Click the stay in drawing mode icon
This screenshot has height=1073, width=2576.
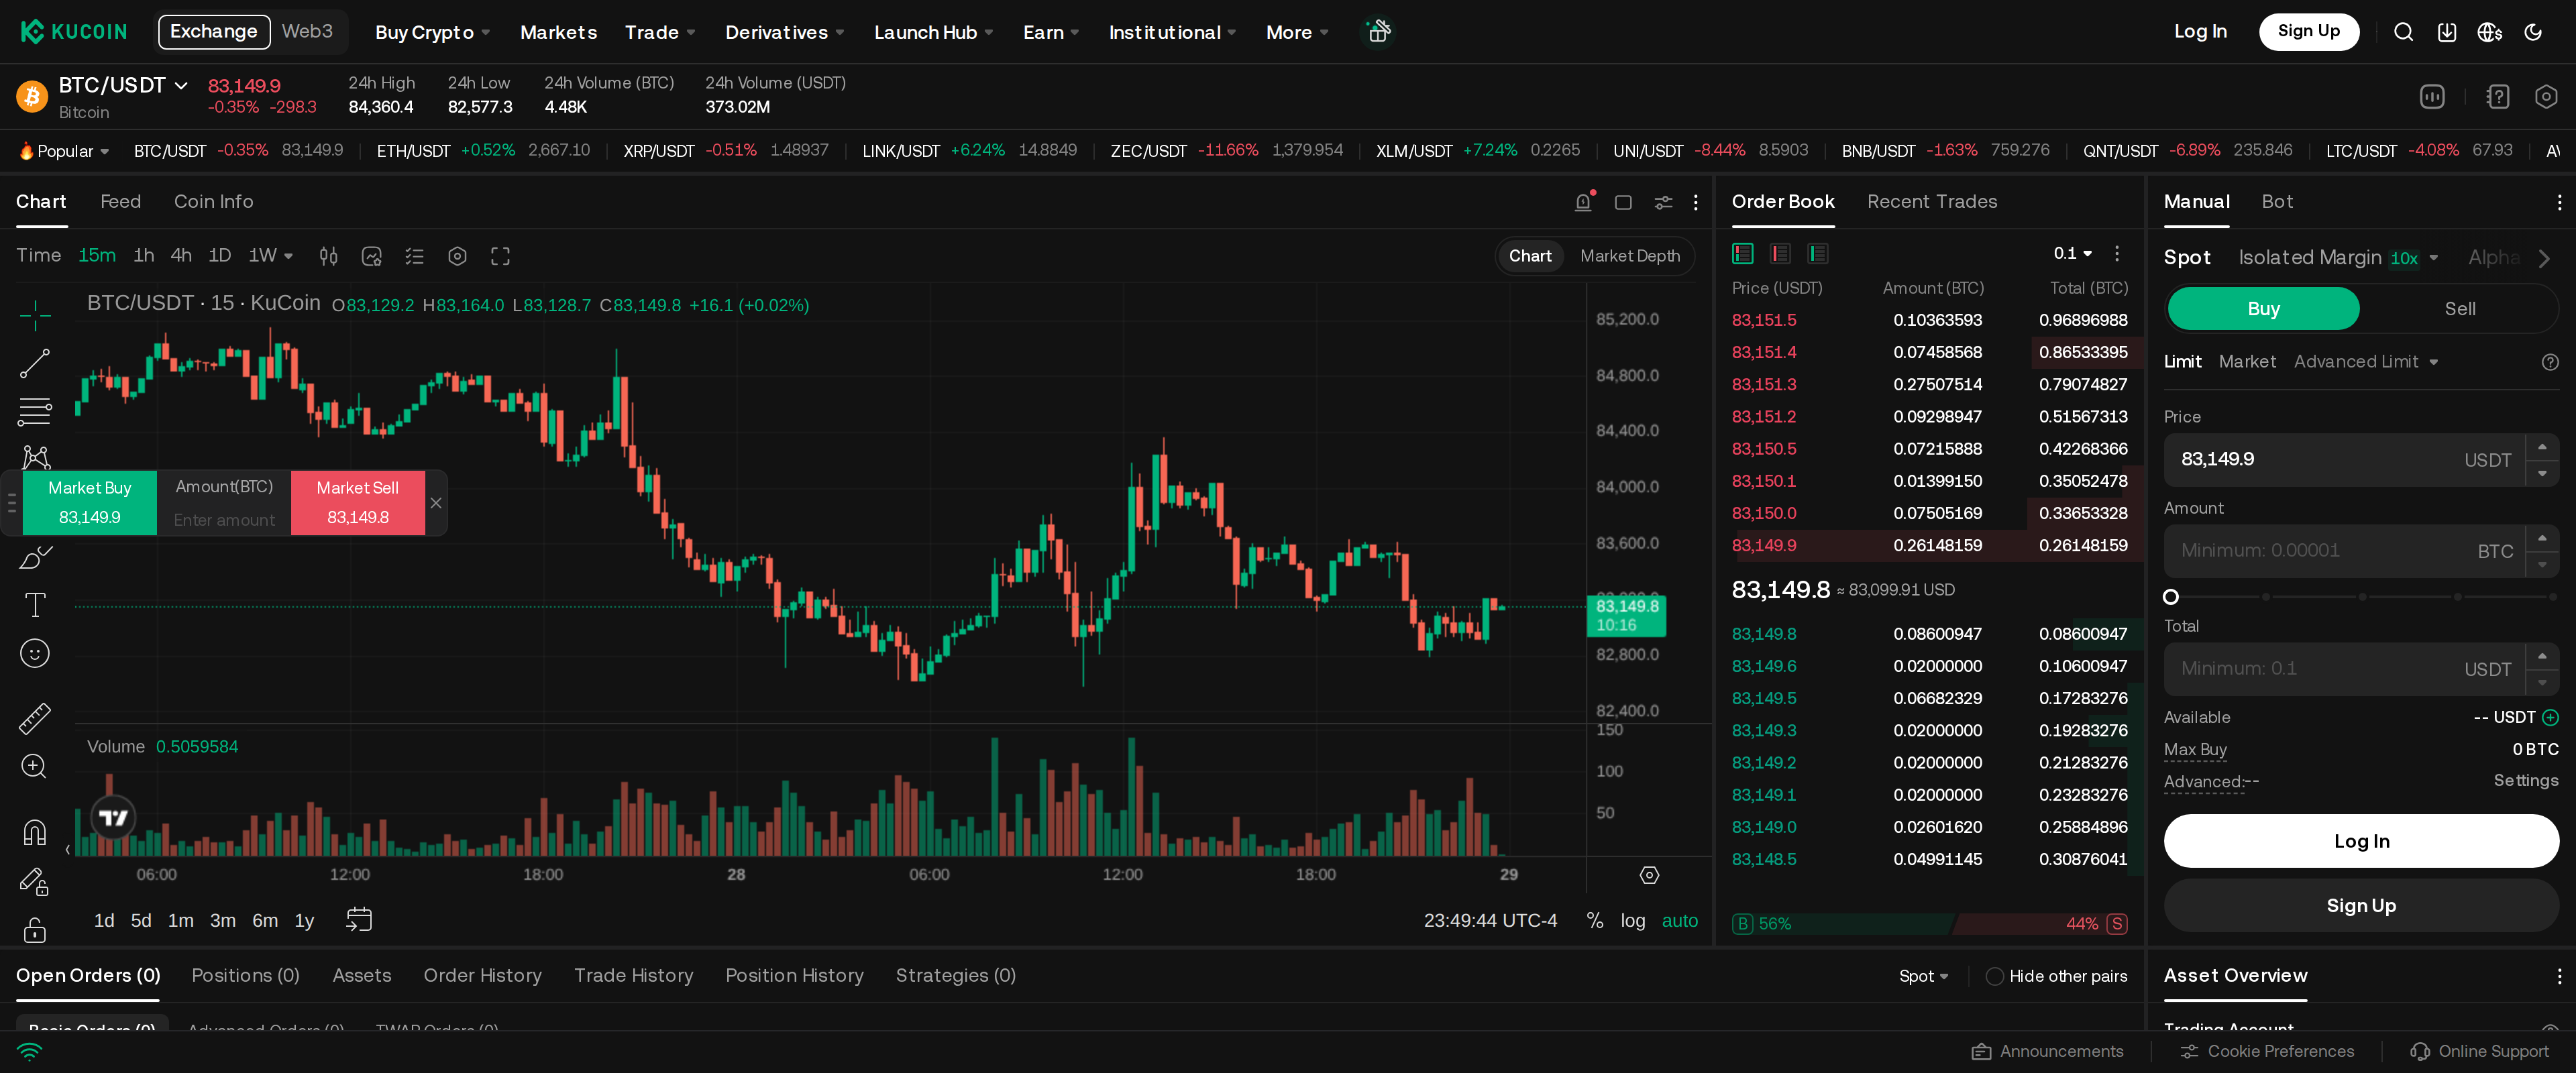(x=35, y=881)
